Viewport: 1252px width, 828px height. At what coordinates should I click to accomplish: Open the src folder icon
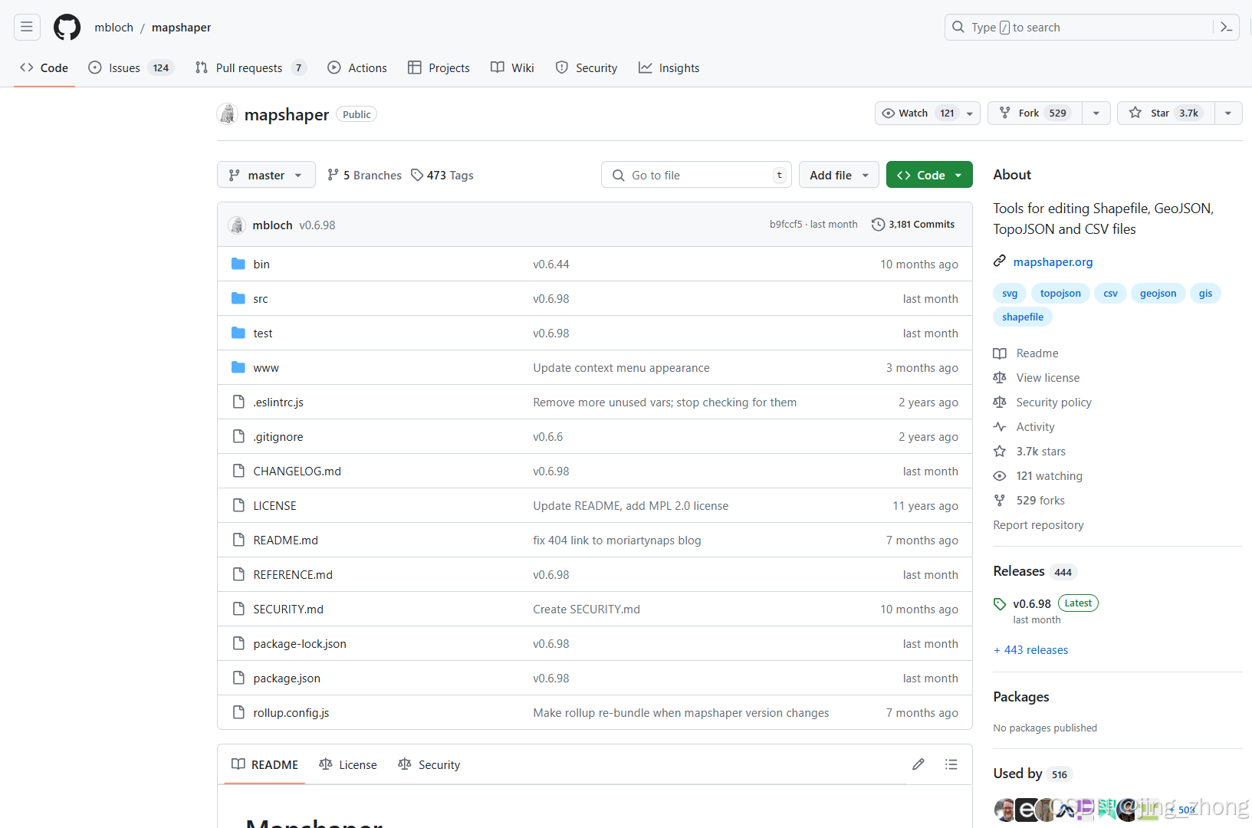238,298
